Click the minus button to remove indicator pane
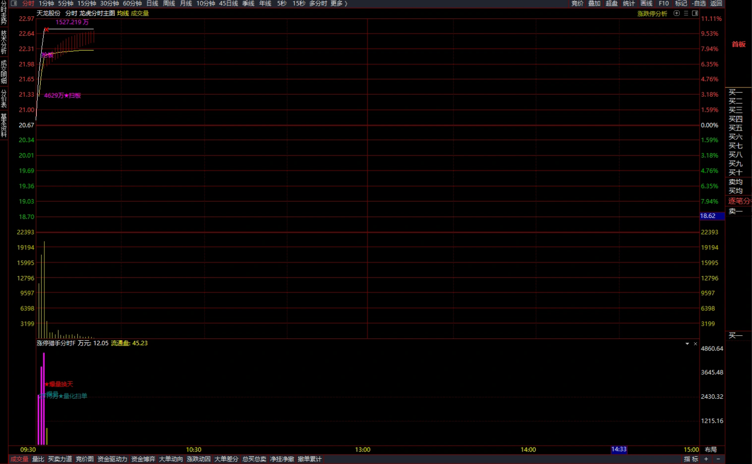Image resolution: width=752 pixels, height=464 pixels. [x=718, y=459]
